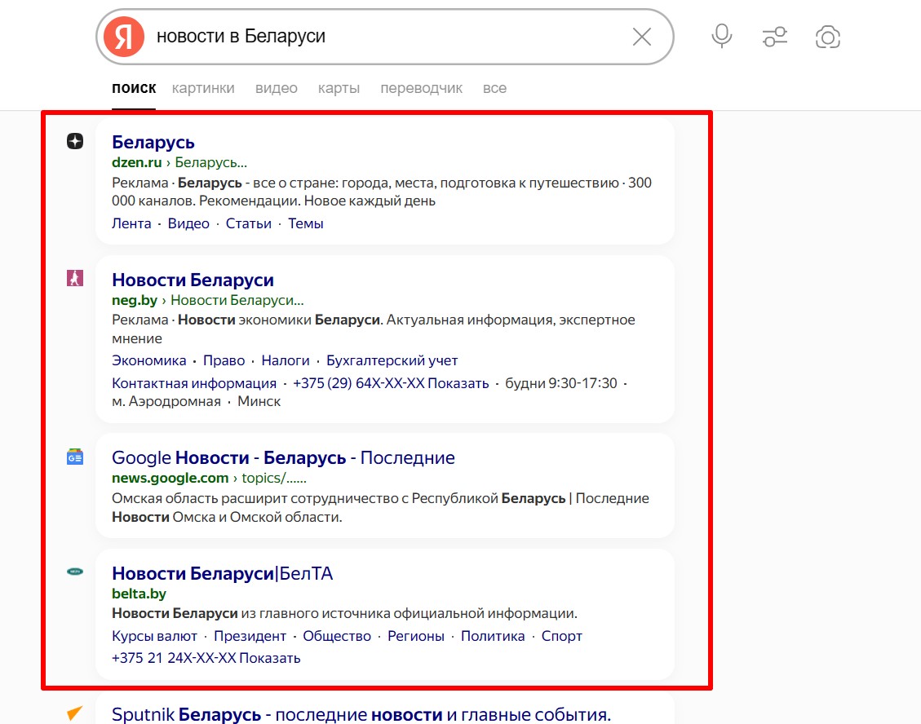Viewport: 921px width, 724px height.
Task: Open the Бухгалтерский учет sitelink
Action: 392,360
